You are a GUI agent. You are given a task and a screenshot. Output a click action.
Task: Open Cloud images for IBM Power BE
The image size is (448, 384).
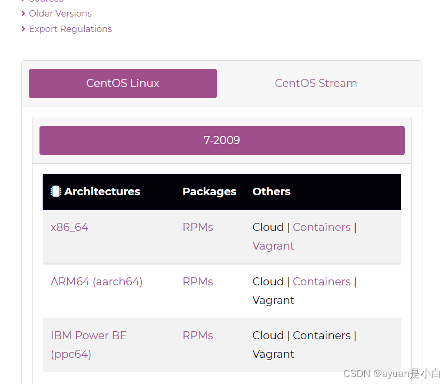click(268, 335)
